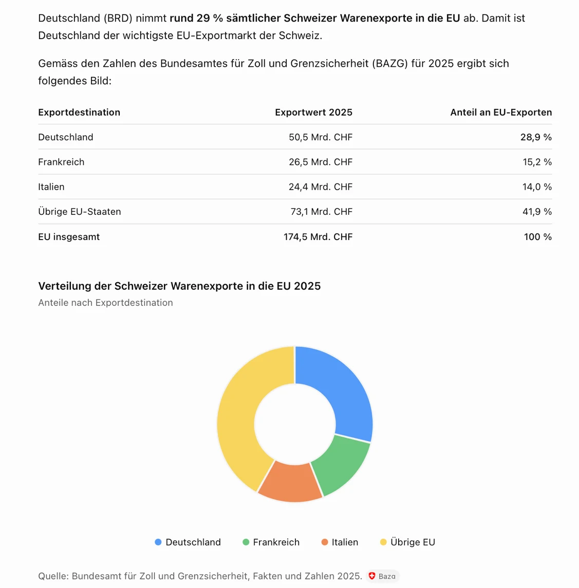Viewport: 579px width, 588px height.
Task: Click the Quelle Bundesamt für Zoll source line
Action: [200, 576]
